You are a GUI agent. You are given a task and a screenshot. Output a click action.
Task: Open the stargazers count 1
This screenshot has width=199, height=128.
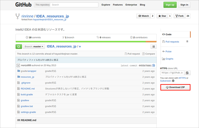[x=170, y=16]
